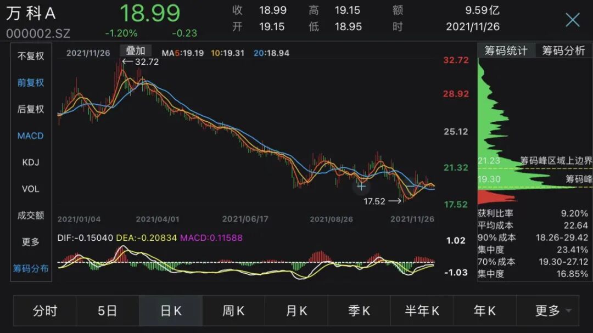The height and width of the screenshot is (333, 593).
Task: Click the MA 10:19.31 indicator label
Action: click(x=227, y=53)
